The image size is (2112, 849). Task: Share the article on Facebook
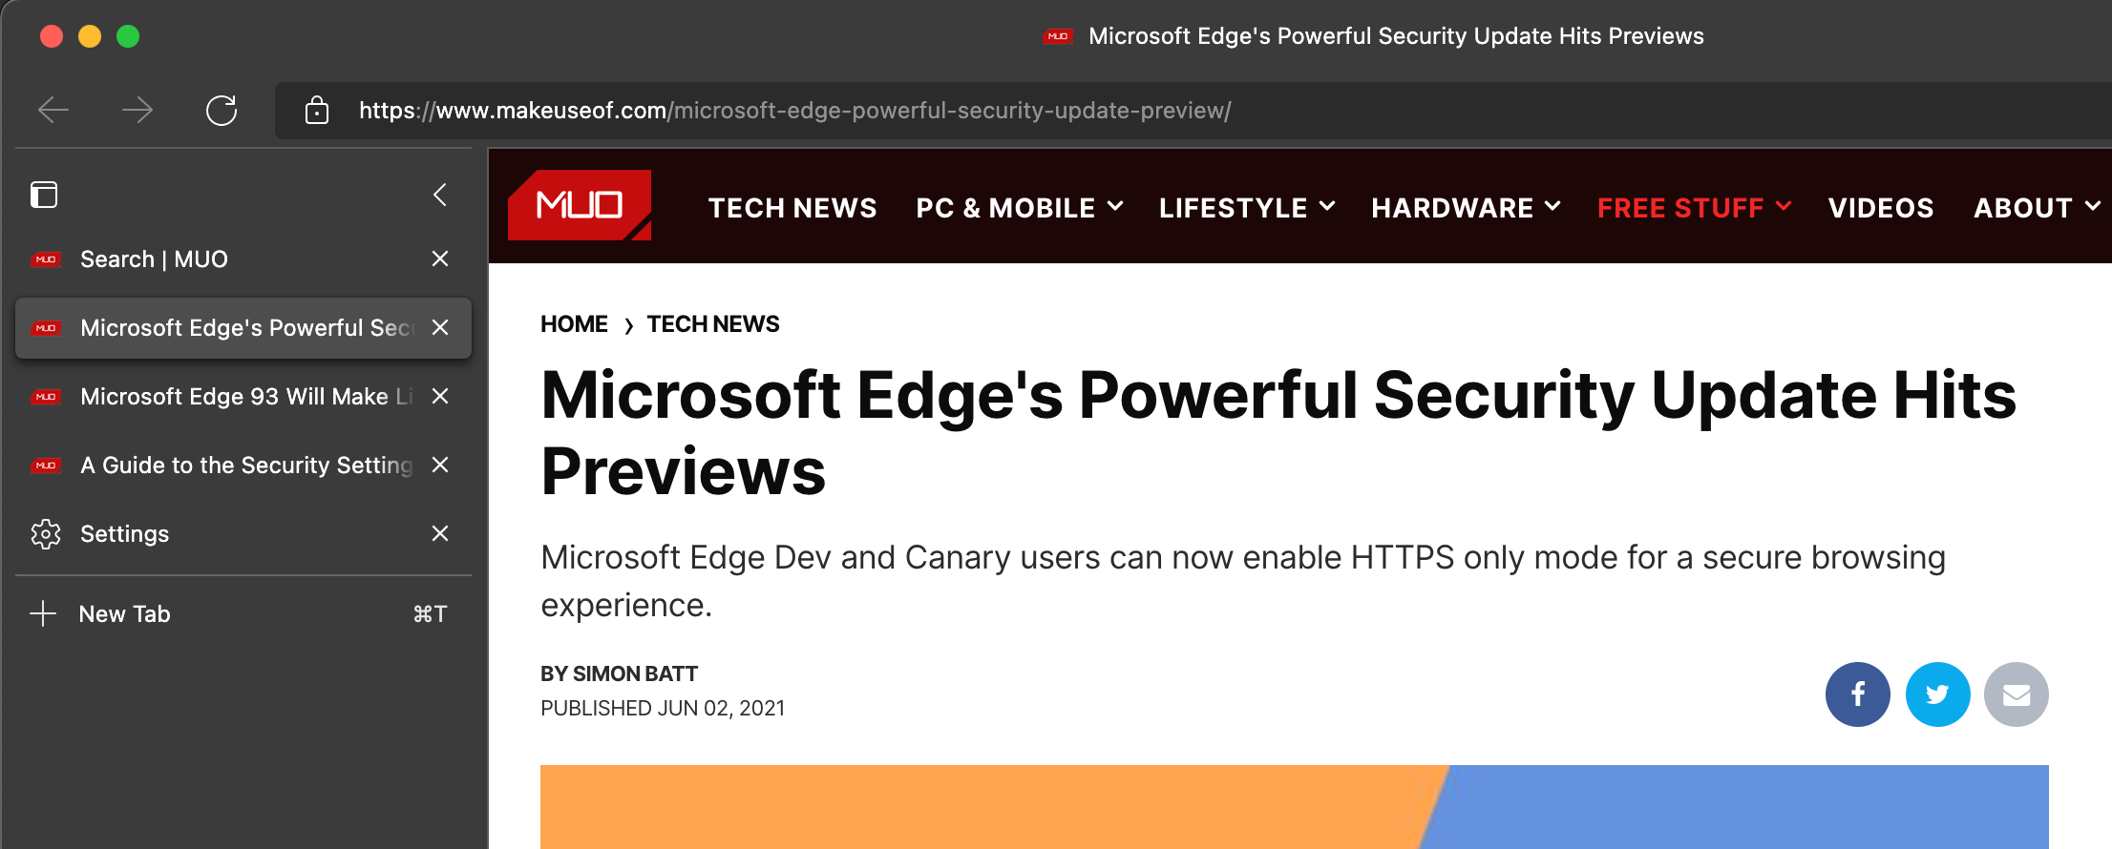pyautogui.click(x=1857, y=694)
